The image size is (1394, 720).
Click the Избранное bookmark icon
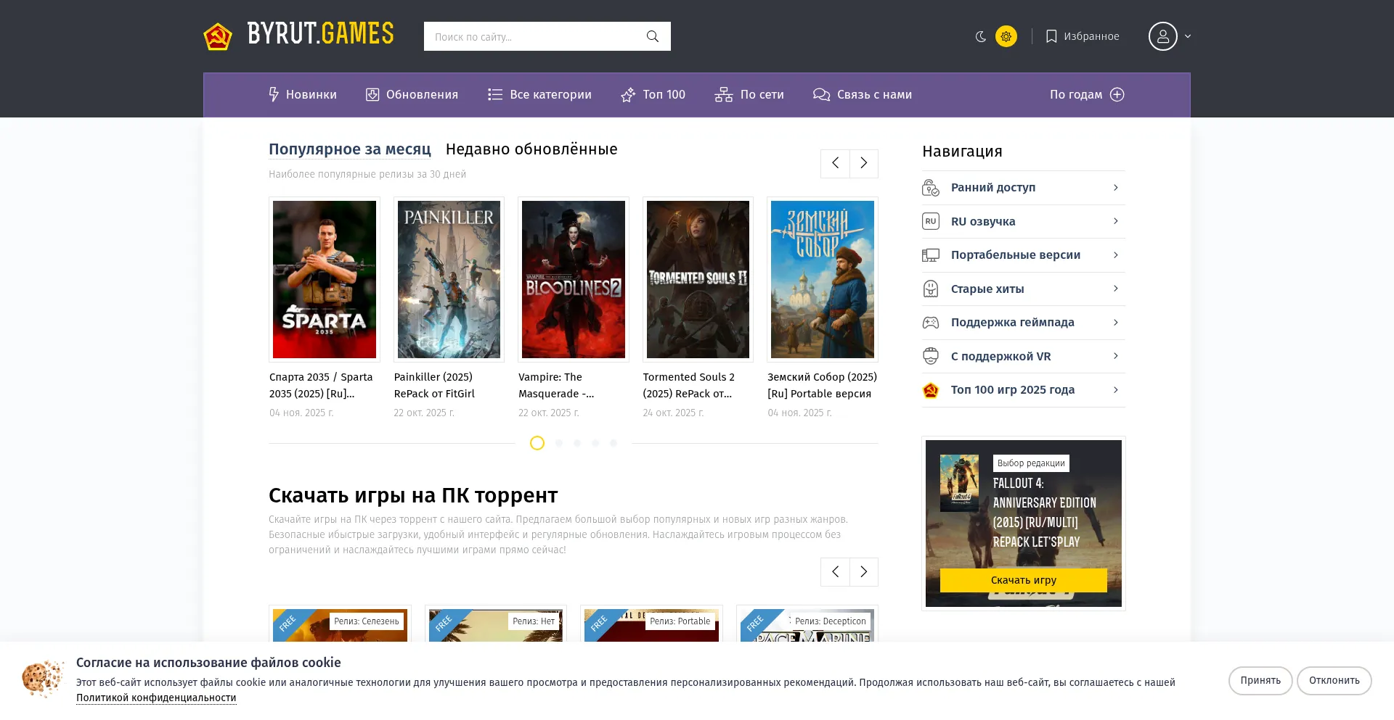(x=1051, y=36)
